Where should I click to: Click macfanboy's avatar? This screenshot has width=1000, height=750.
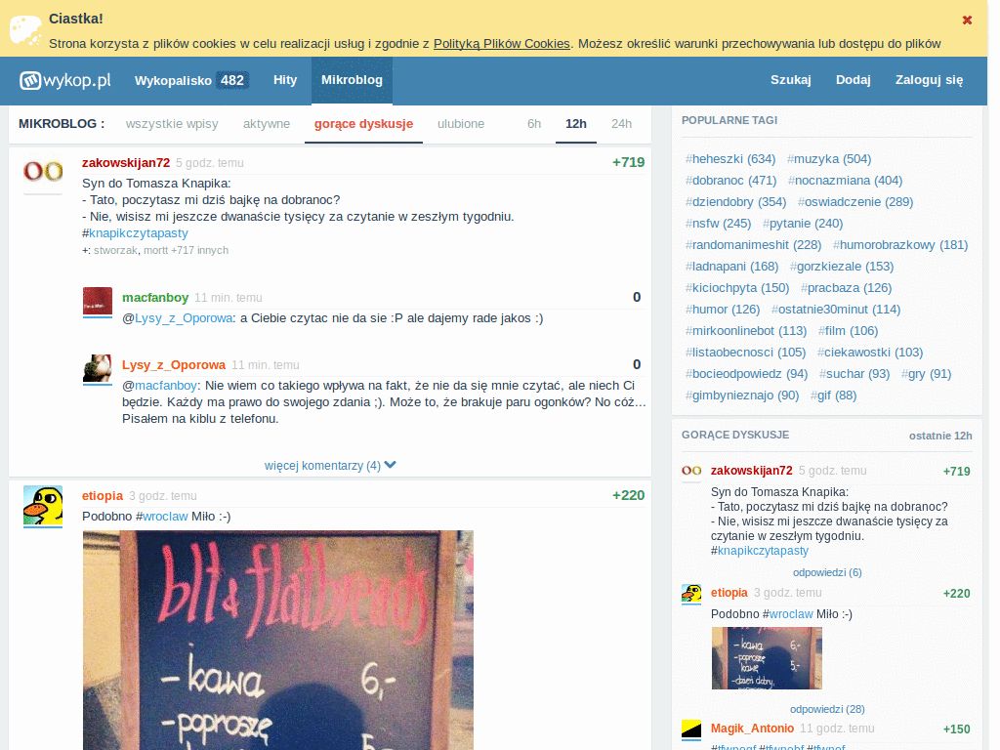[98, 301]
